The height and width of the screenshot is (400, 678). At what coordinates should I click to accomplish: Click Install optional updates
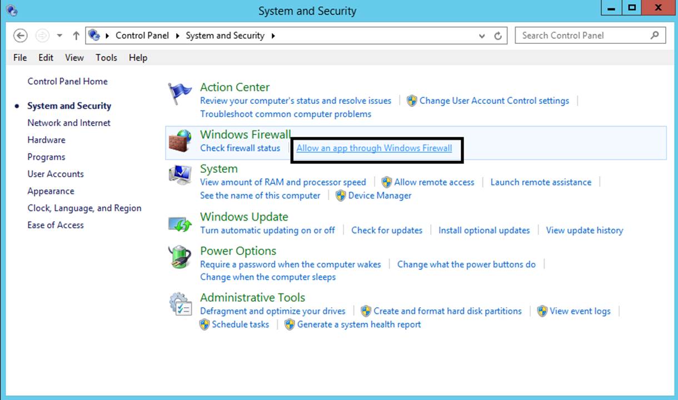pos(484,230)
